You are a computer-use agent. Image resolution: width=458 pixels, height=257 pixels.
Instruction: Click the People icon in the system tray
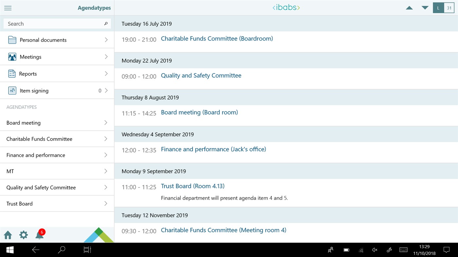pyautogui.click(x=331, y=250)
